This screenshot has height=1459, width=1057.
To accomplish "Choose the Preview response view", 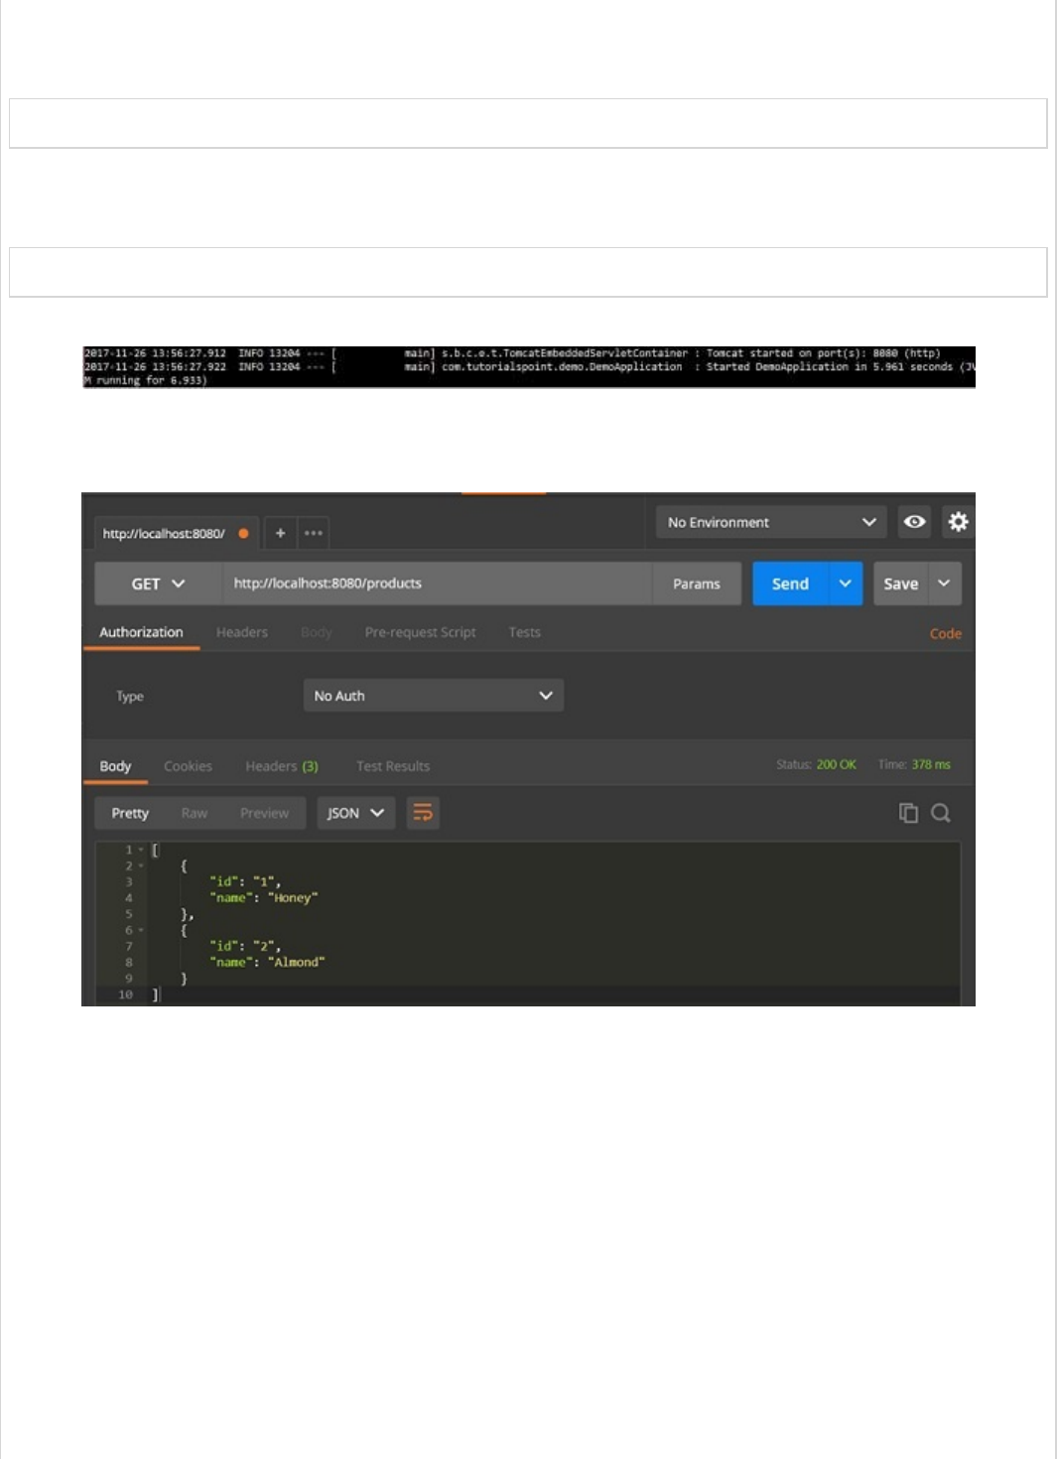I will [x=264, y=813].
